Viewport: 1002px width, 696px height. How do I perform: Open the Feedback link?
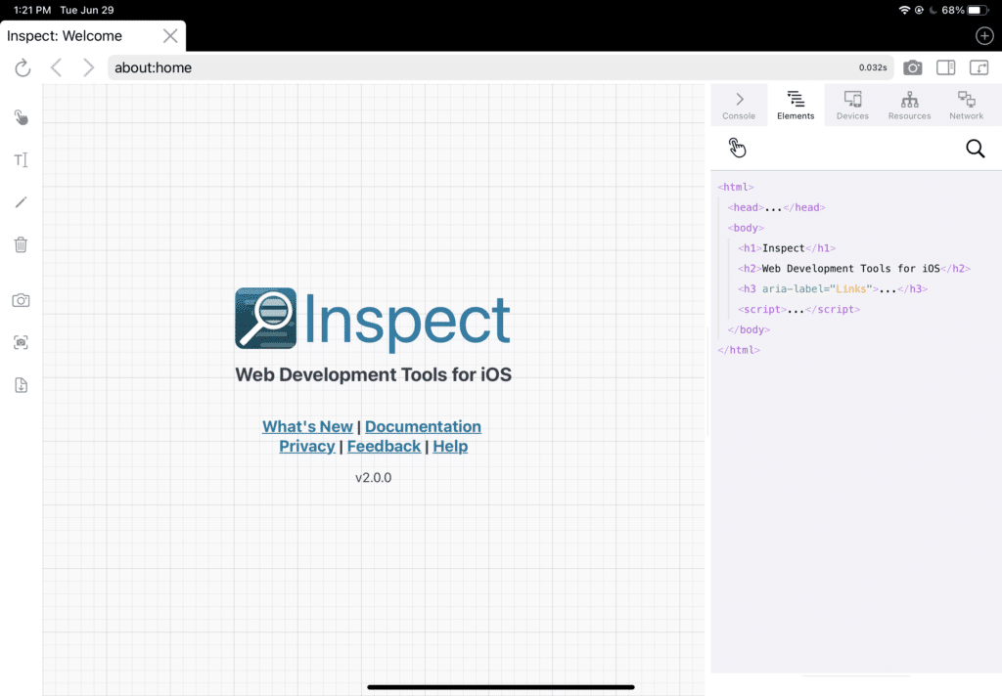384,447
